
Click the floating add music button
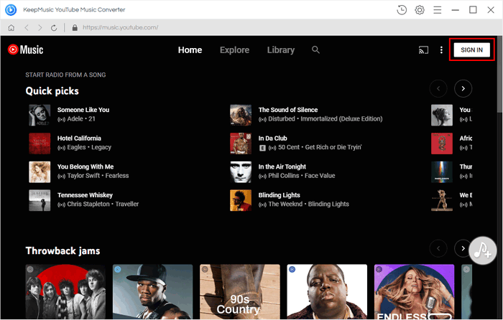coord(482,250)
